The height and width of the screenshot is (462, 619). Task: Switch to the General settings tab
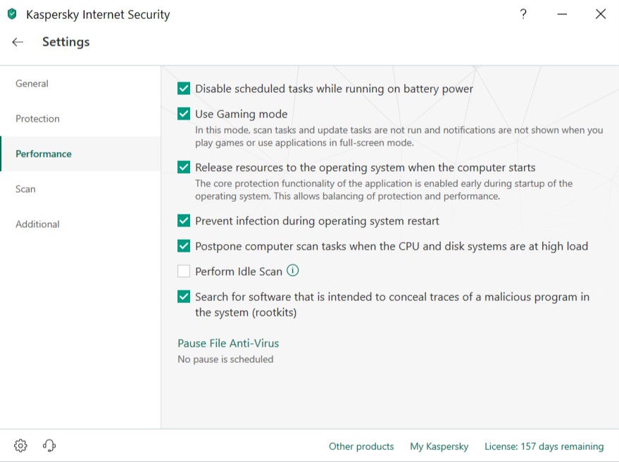point(32,84)
